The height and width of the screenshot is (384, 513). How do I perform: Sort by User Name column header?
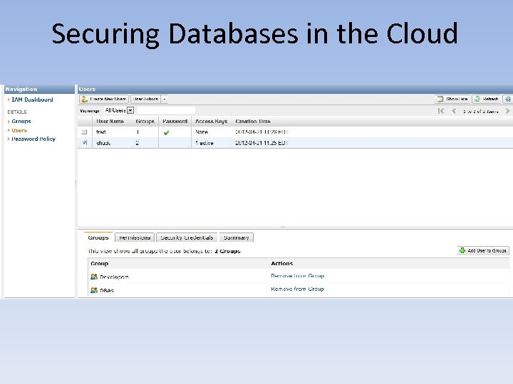110,122
